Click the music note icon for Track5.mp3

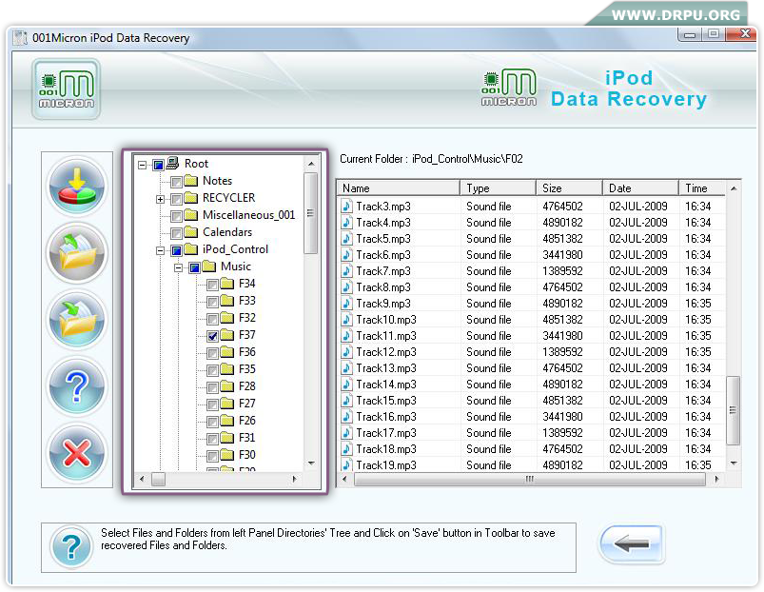pos(346,239)
